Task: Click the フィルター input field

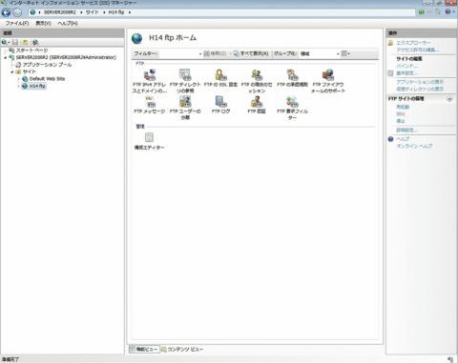Action: pos(178,54)
